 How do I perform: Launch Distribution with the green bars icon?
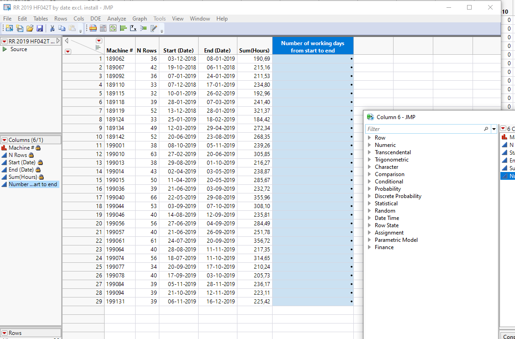coord(123,28)
